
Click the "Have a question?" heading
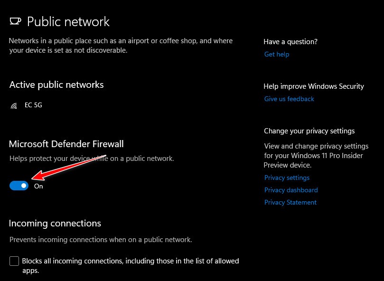(290, 41)
